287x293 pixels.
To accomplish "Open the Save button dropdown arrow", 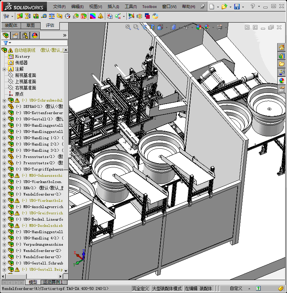I will point(243,7).
